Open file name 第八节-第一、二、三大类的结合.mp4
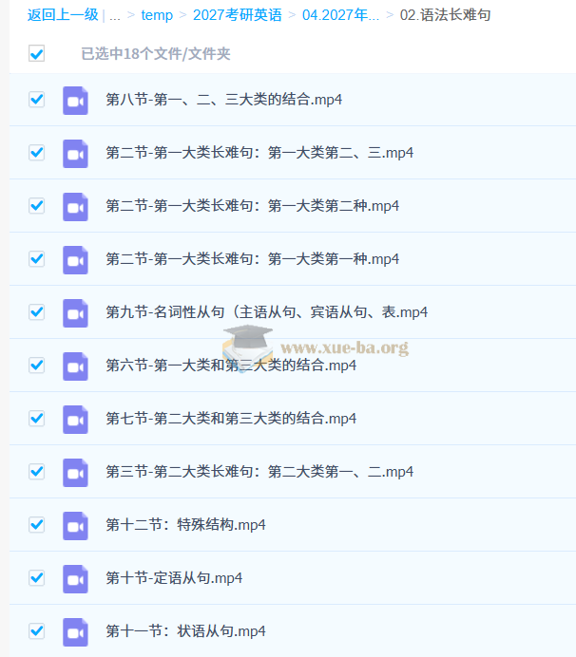This screenshot has height=657, width=576. (223, 100)
